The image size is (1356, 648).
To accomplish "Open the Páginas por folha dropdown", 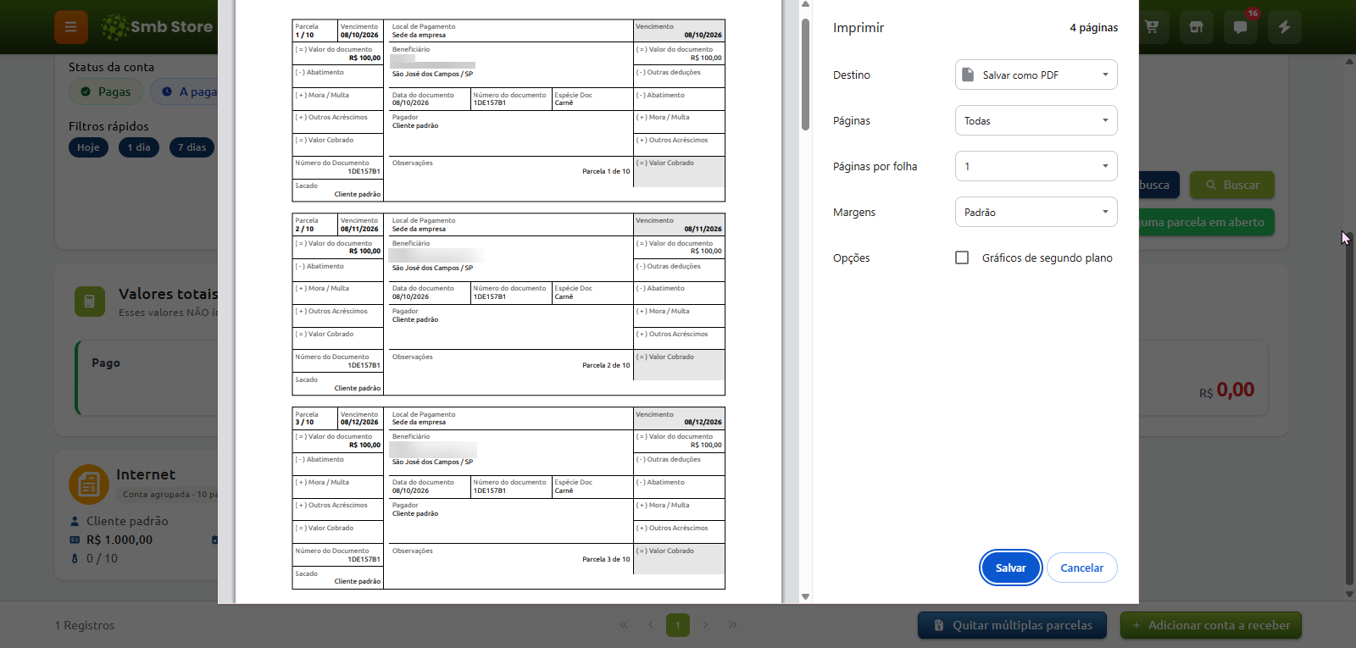I will pyautogui.click(x=1036, y=166).
